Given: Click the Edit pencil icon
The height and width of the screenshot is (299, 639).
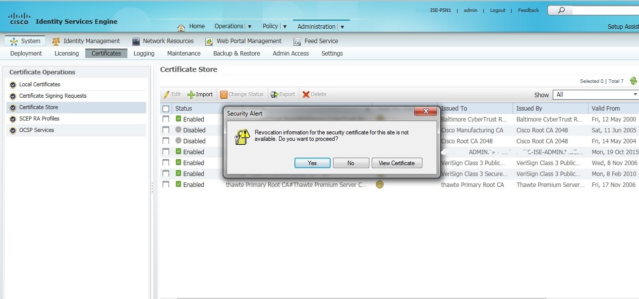Looking at the screenshot, I should tap(166, 94).
